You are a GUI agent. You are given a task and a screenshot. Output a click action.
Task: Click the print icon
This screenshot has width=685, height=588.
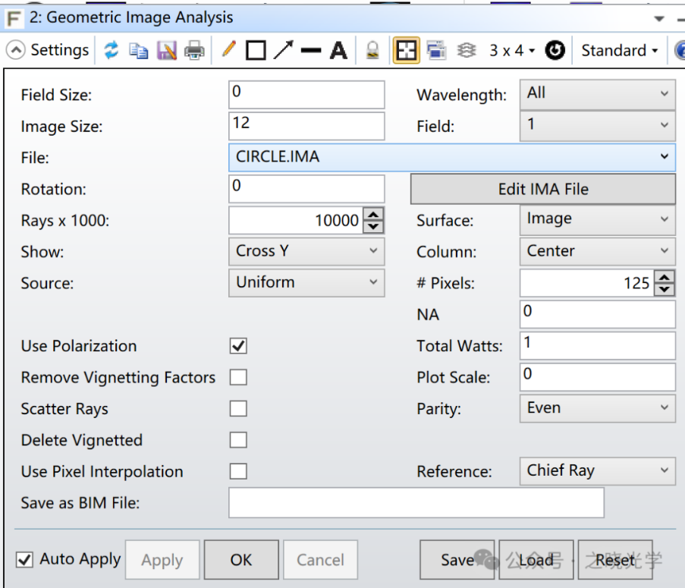point(195,51)
